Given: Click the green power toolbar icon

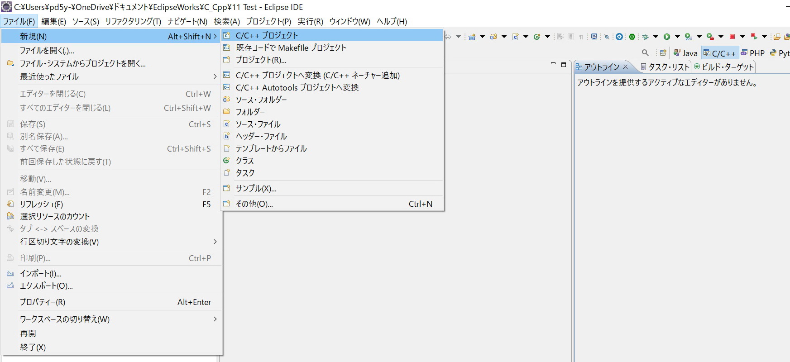Looking at the screenshot, I should [632, 37].
